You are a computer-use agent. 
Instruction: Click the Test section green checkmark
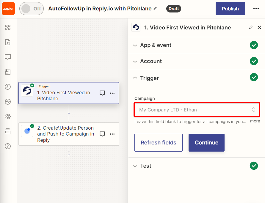254,166
